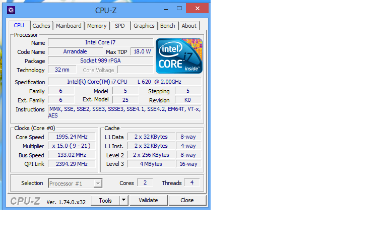Click the Ext. Model value 25
The image size is (387, 242).
(x=125, y=100)
